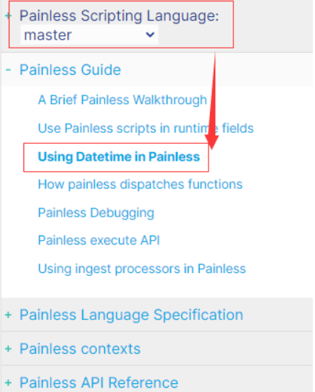Expand the Painless Scripting Language plus icon
This screenshot has width=315, height=392.
[x=7, y=15]
